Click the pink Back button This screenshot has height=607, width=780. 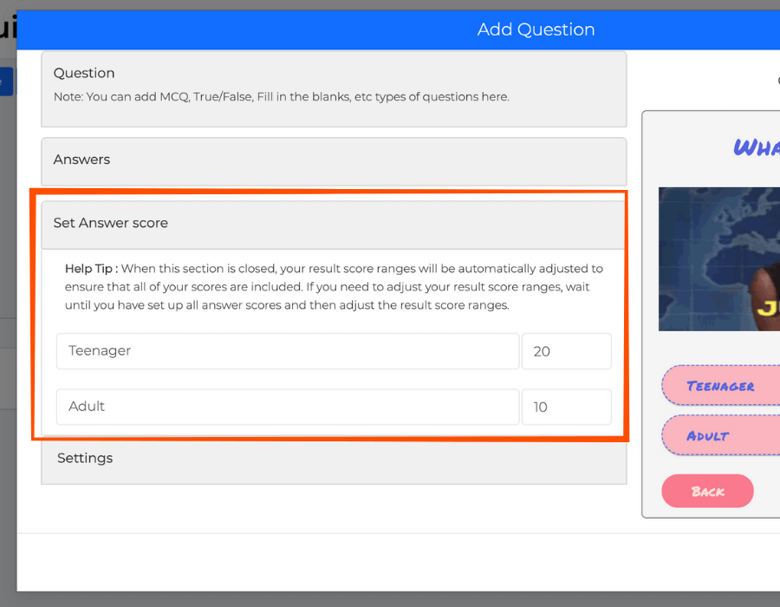tap(707, 491)
